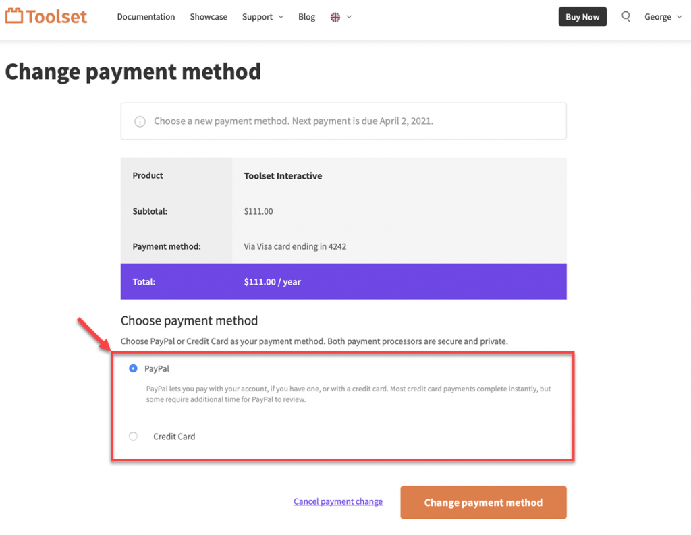Open the Documentation menu item
The width and height of the screenshot is (691, 535).
(x=146, y=16)
